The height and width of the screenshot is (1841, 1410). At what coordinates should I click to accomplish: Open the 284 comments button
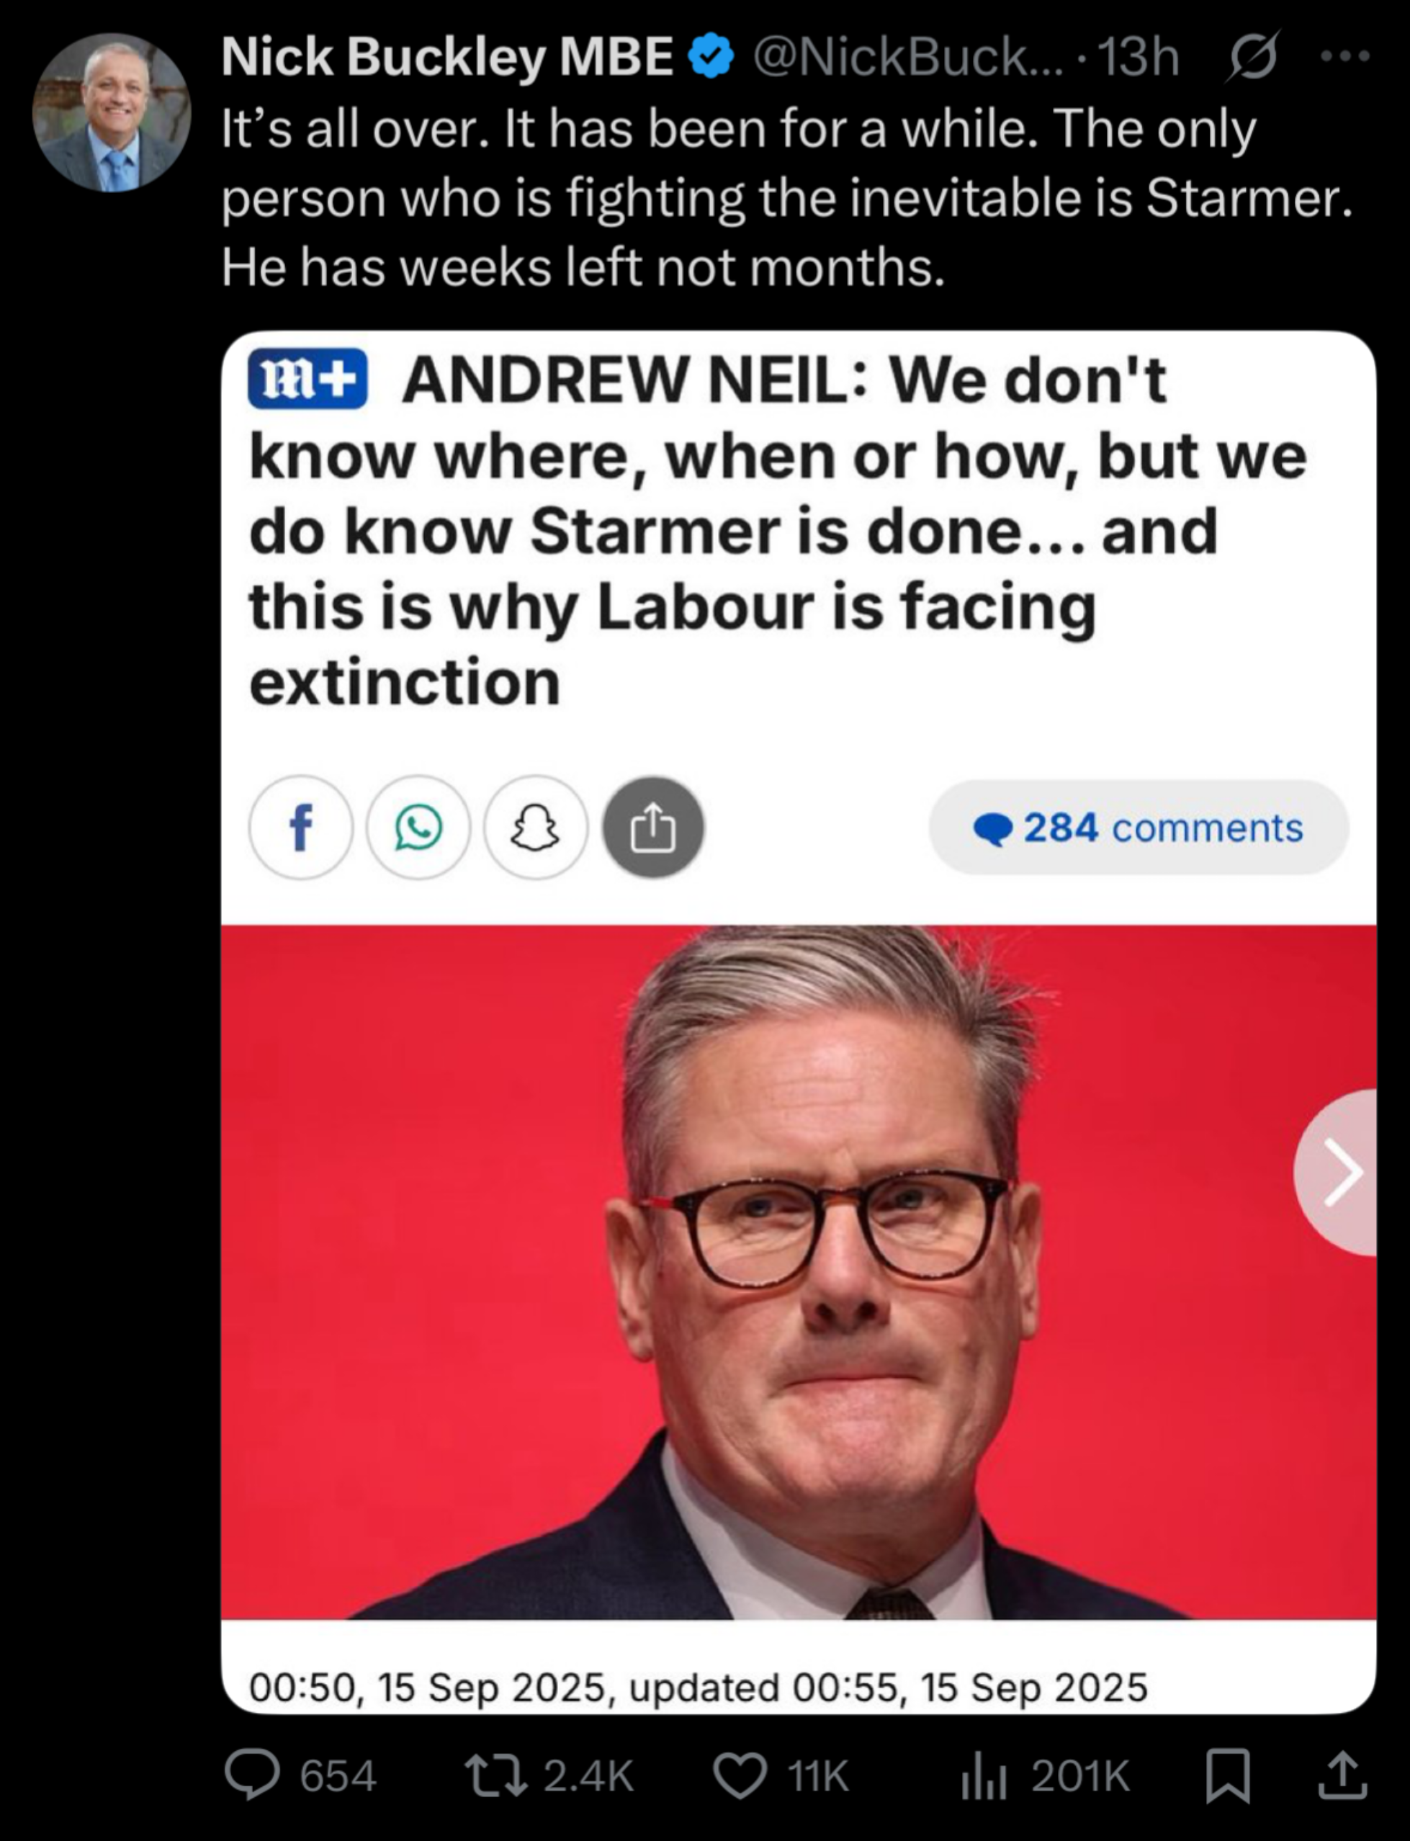[1138, 828]
